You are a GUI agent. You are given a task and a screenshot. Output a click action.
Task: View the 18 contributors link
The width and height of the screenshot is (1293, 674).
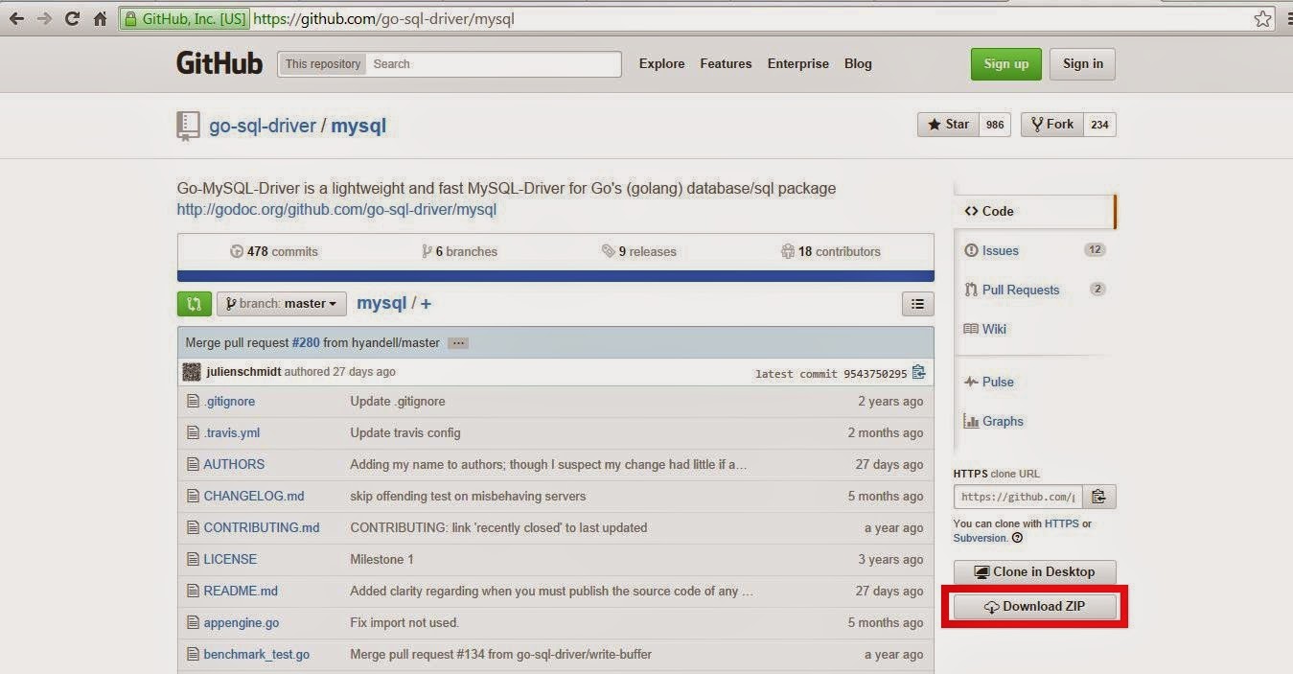pos(831,251)
